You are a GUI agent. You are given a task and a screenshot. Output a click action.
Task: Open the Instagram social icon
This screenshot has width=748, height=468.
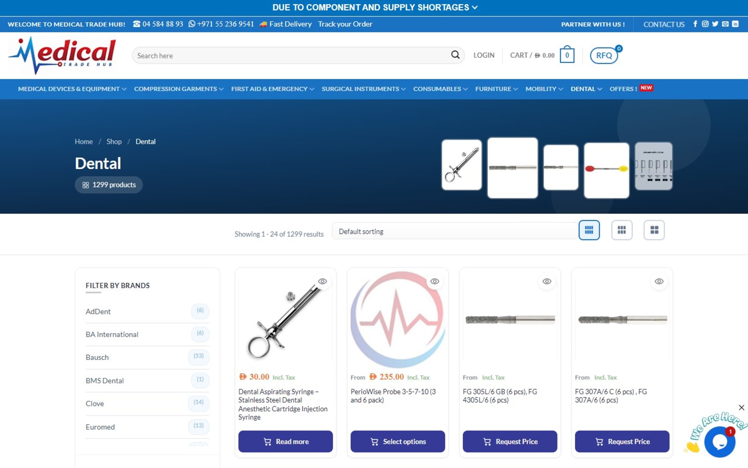(x=705, y=24)
